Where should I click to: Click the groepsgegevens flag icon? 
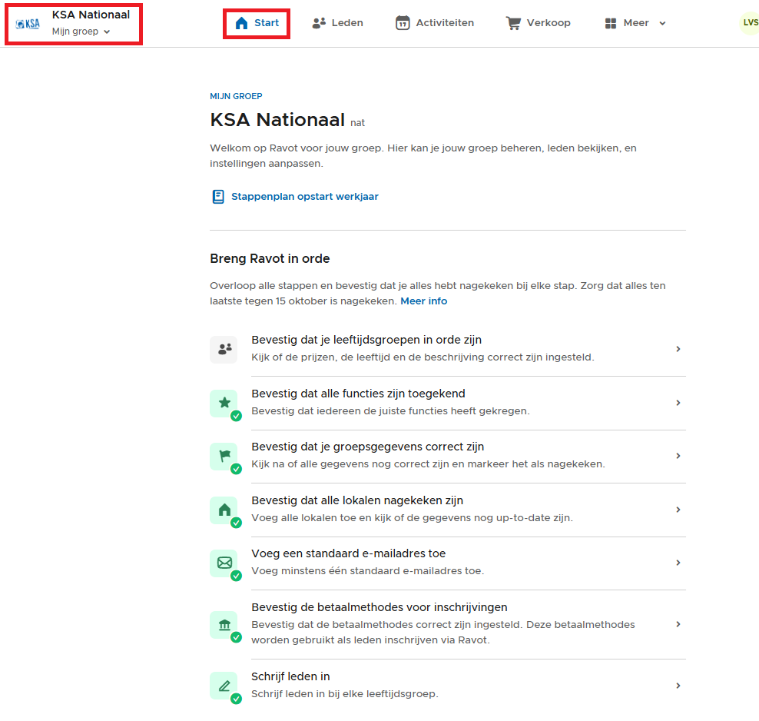click(224, 456)
